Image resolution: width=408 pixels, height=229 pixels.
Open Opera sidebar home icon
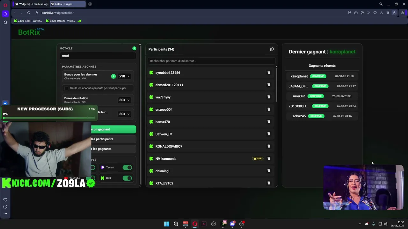5,14
